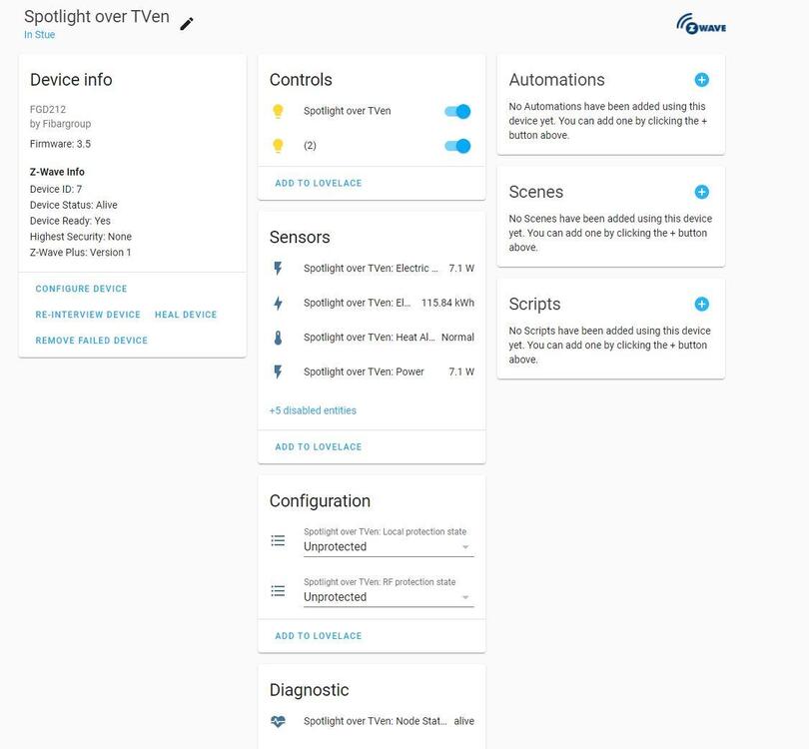This screenshot has height=749, width=809.
Task: Click the heartbeat icon for Node Status
Action: (278, 721)
